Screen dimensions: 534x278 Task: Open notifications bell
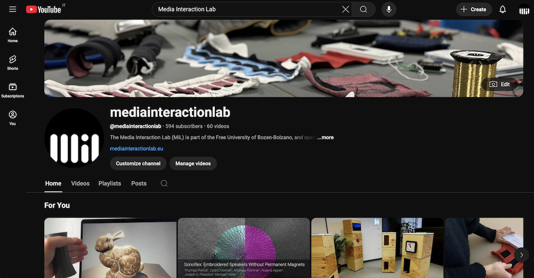[502, 9]
